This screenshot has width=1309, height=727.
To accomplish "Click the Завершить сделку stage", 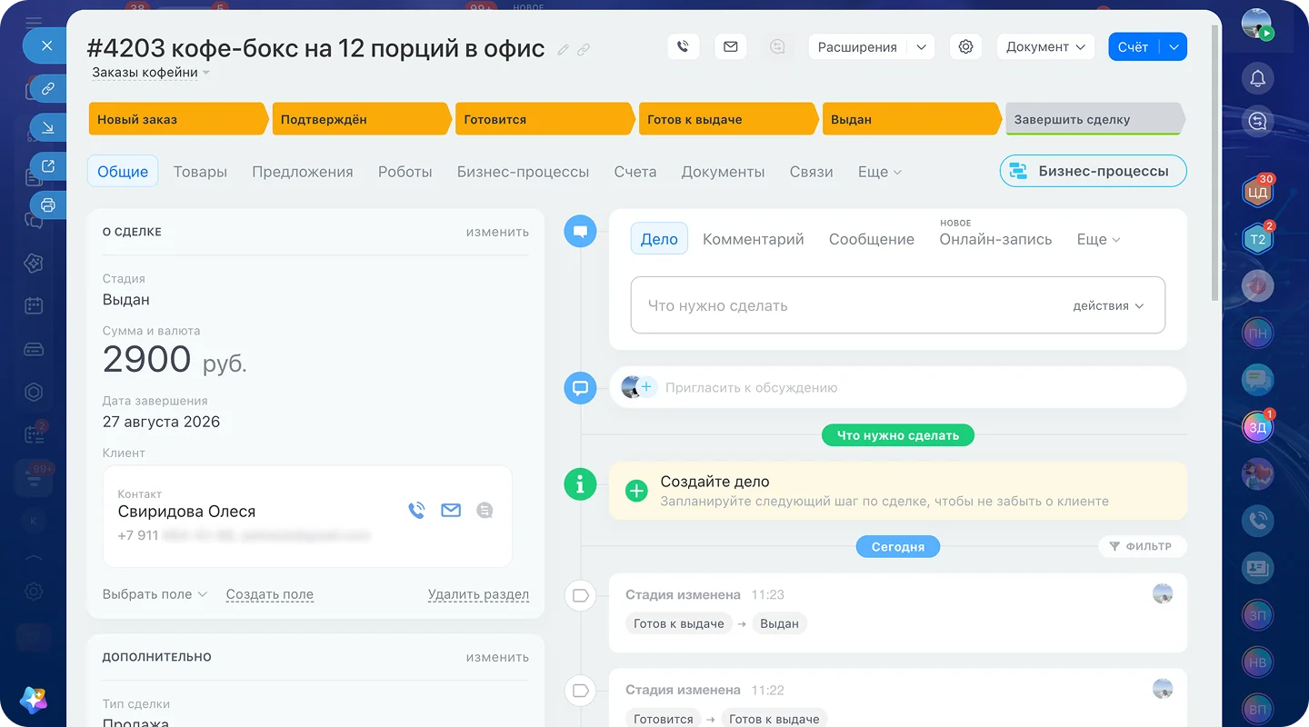I will click(x=1095, y=119).
